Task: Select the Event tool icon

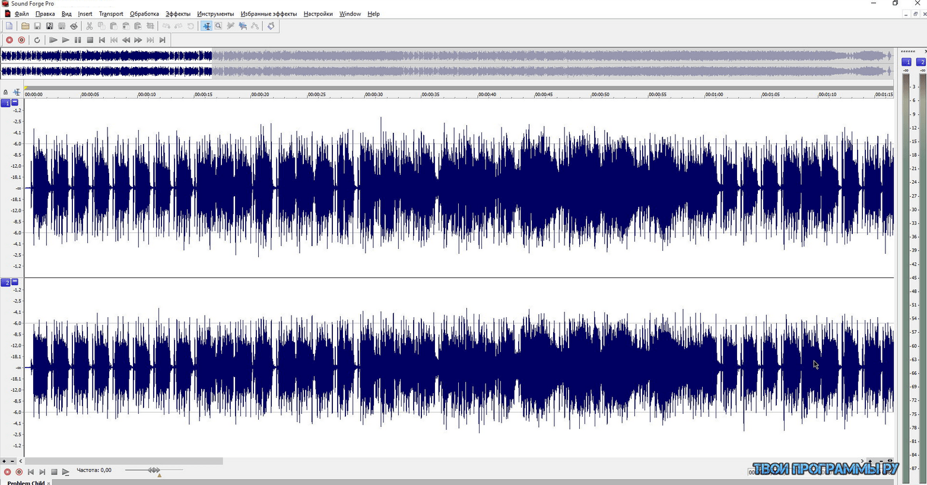Action: coord(243,26)
